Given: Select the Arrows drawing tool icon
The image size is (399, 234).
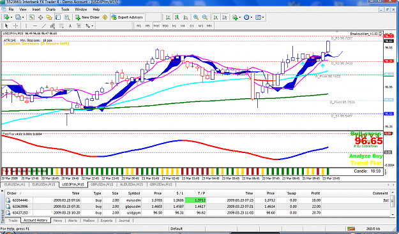Looking at the screenshot, I should click(88, 26).
